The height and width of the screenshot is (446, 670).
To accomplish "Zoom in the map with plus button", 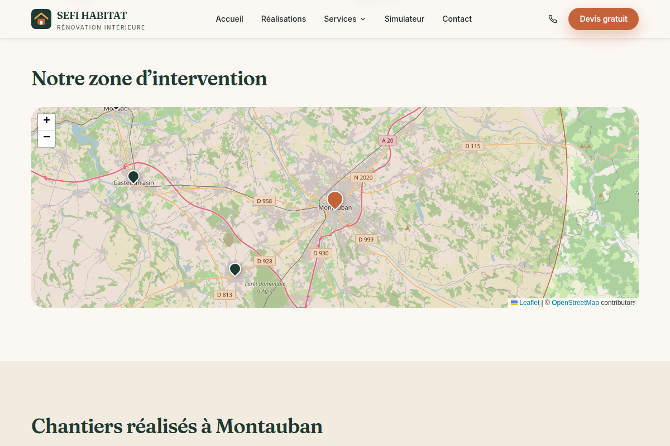I will point(46,122).
